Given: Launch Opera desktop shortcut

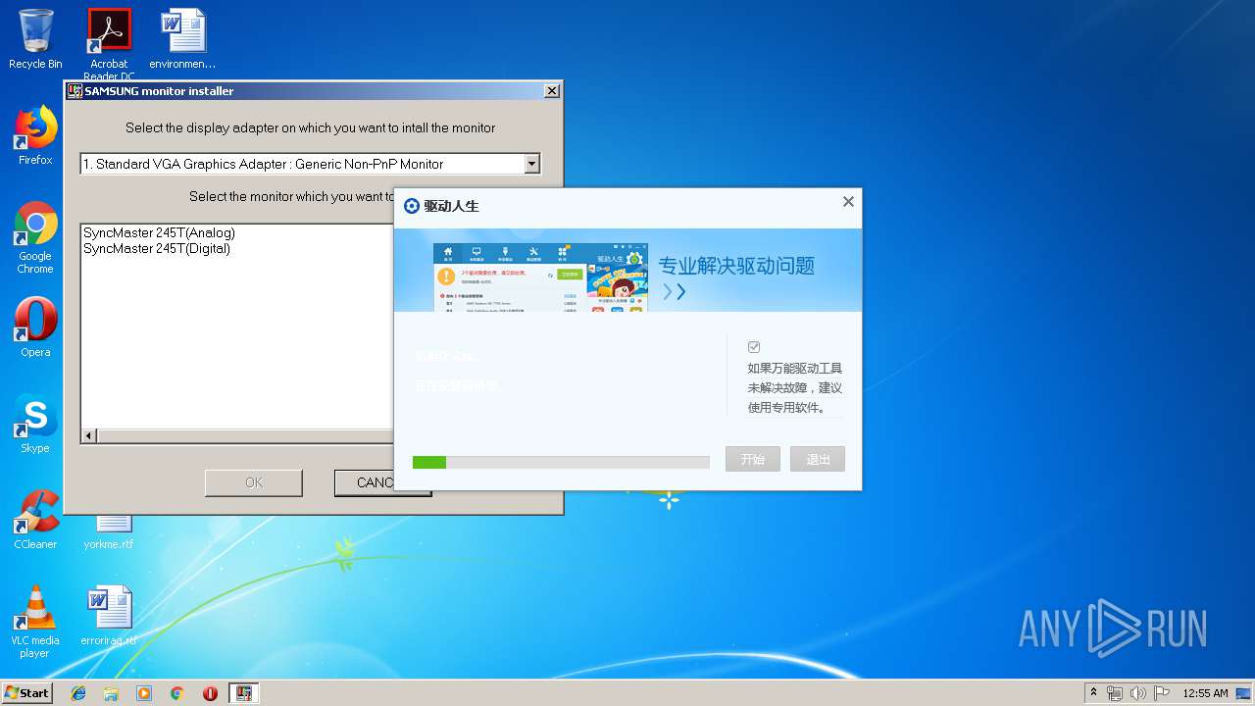Looking at the screenshot, I should [35, 328].
